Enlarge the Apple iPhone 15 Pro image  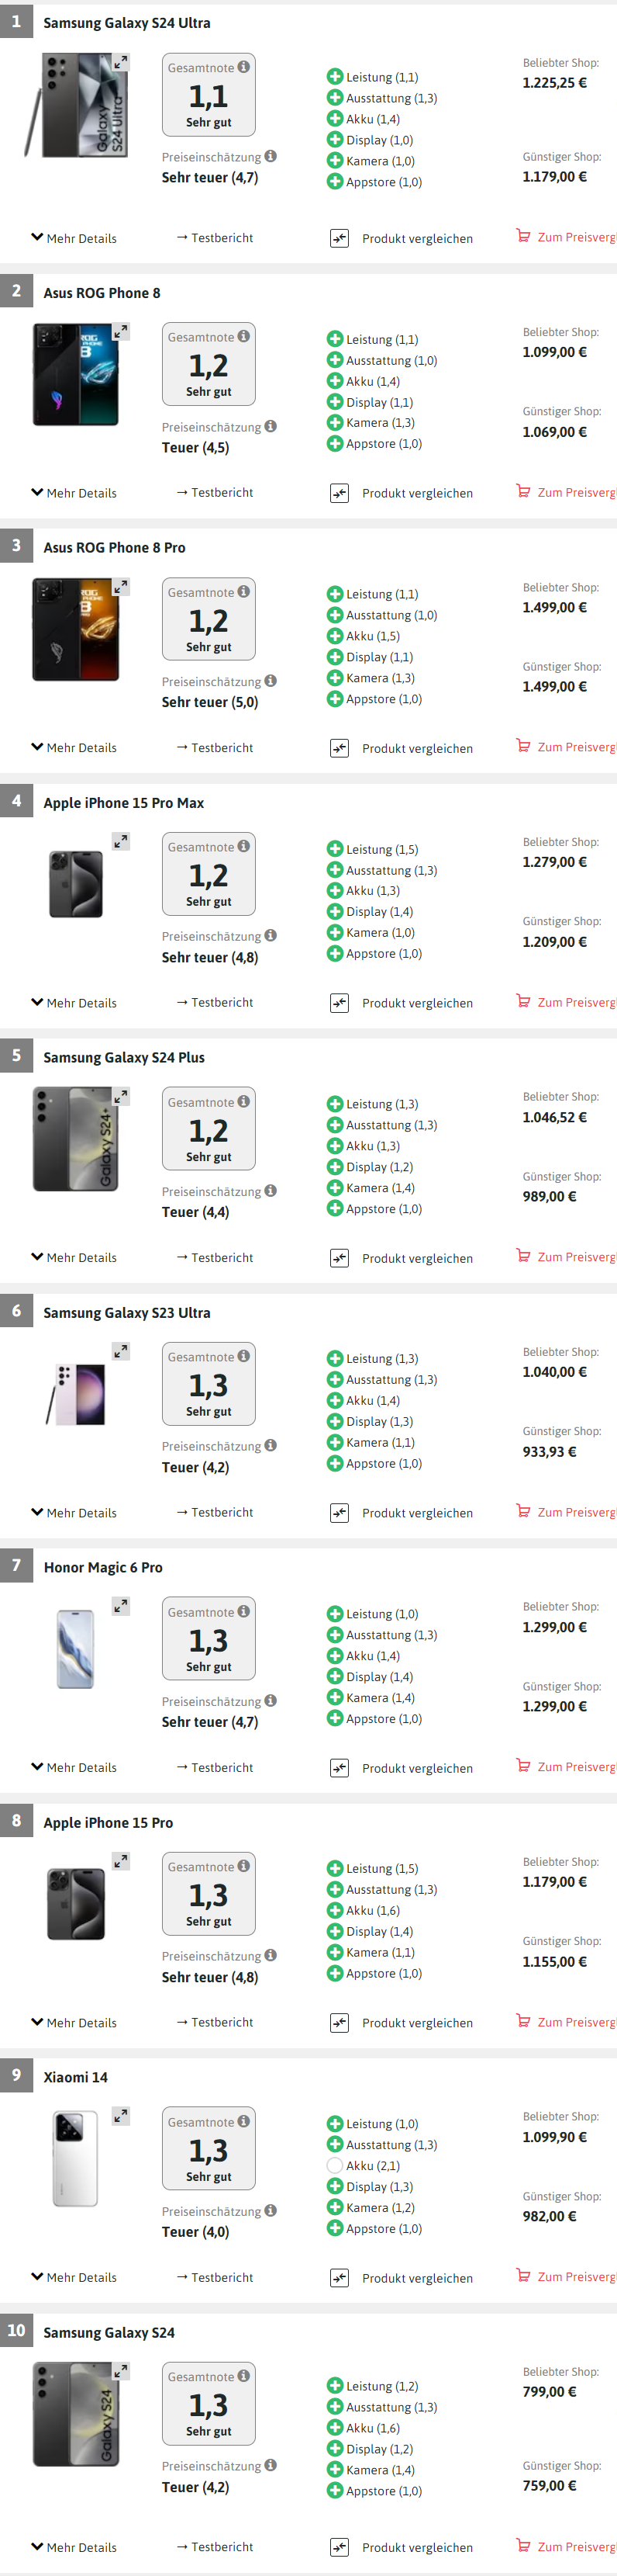click(121, 1861)
